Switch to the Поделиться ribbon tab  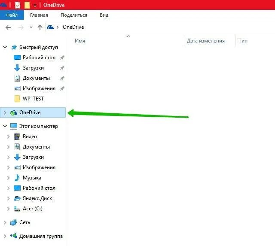[74, 15]
